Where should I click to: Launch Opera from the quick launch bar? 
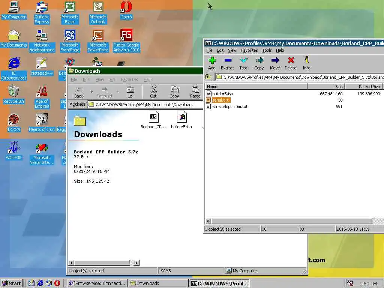[x=57, y=283]
